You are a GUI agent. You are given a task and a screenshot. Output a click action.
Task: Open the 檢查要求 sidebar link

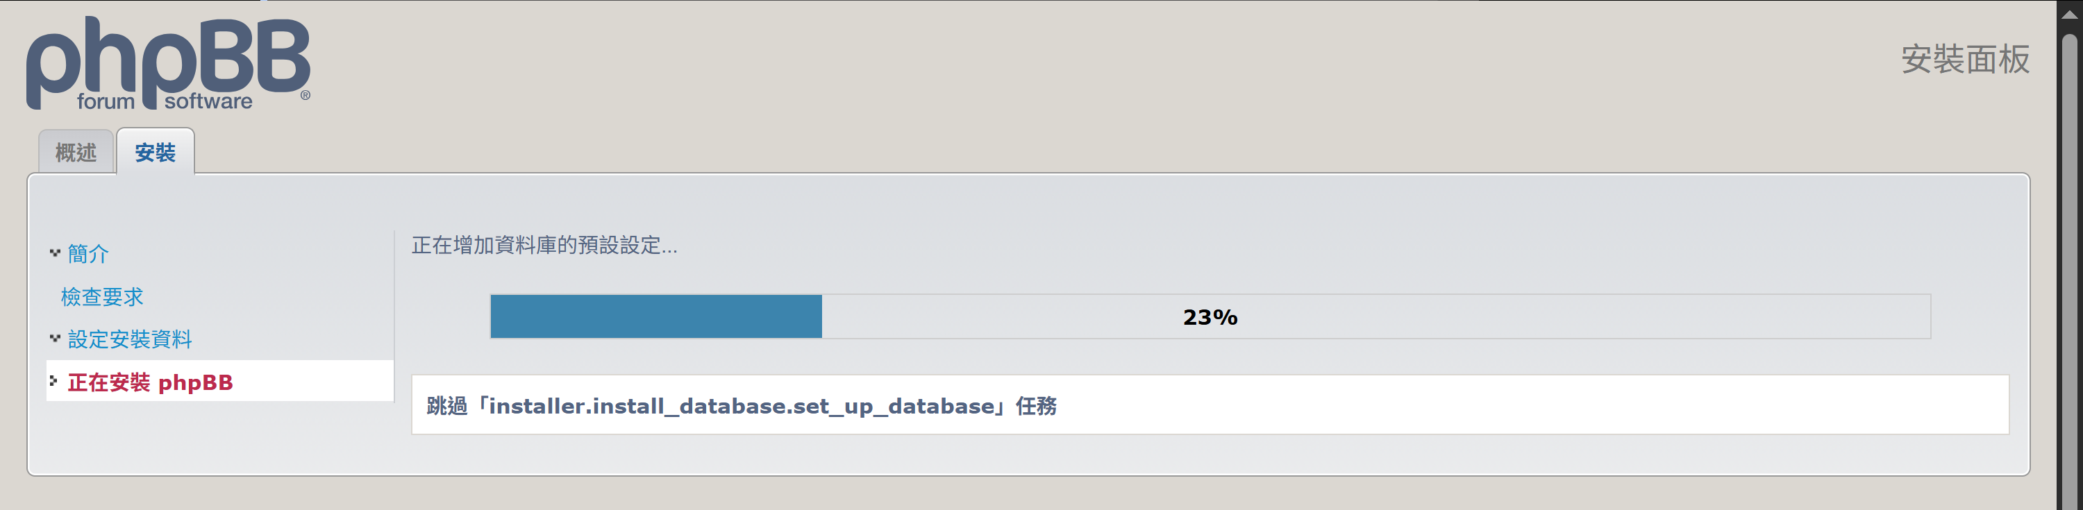click(102, 296)
